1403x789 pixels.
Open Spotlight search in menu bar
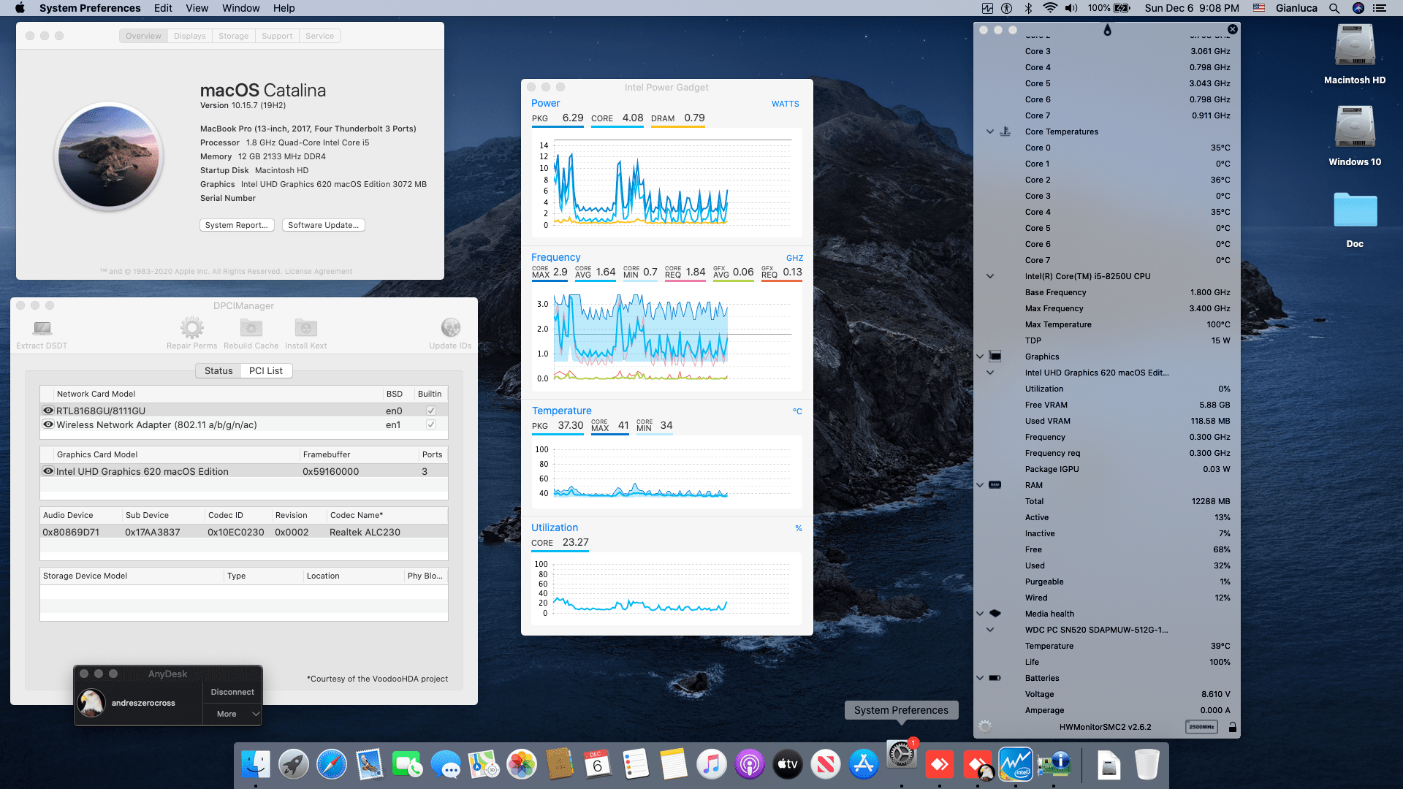pos(1334,8)
